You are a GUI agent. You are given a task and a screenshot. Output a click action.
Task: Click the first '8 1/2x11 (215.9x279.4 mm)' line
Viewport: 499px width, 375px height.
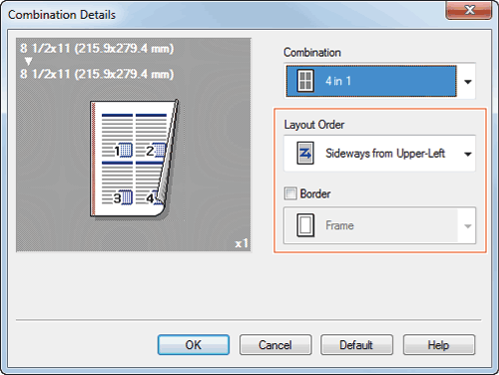pyautogui.click(x=97, y=49)
